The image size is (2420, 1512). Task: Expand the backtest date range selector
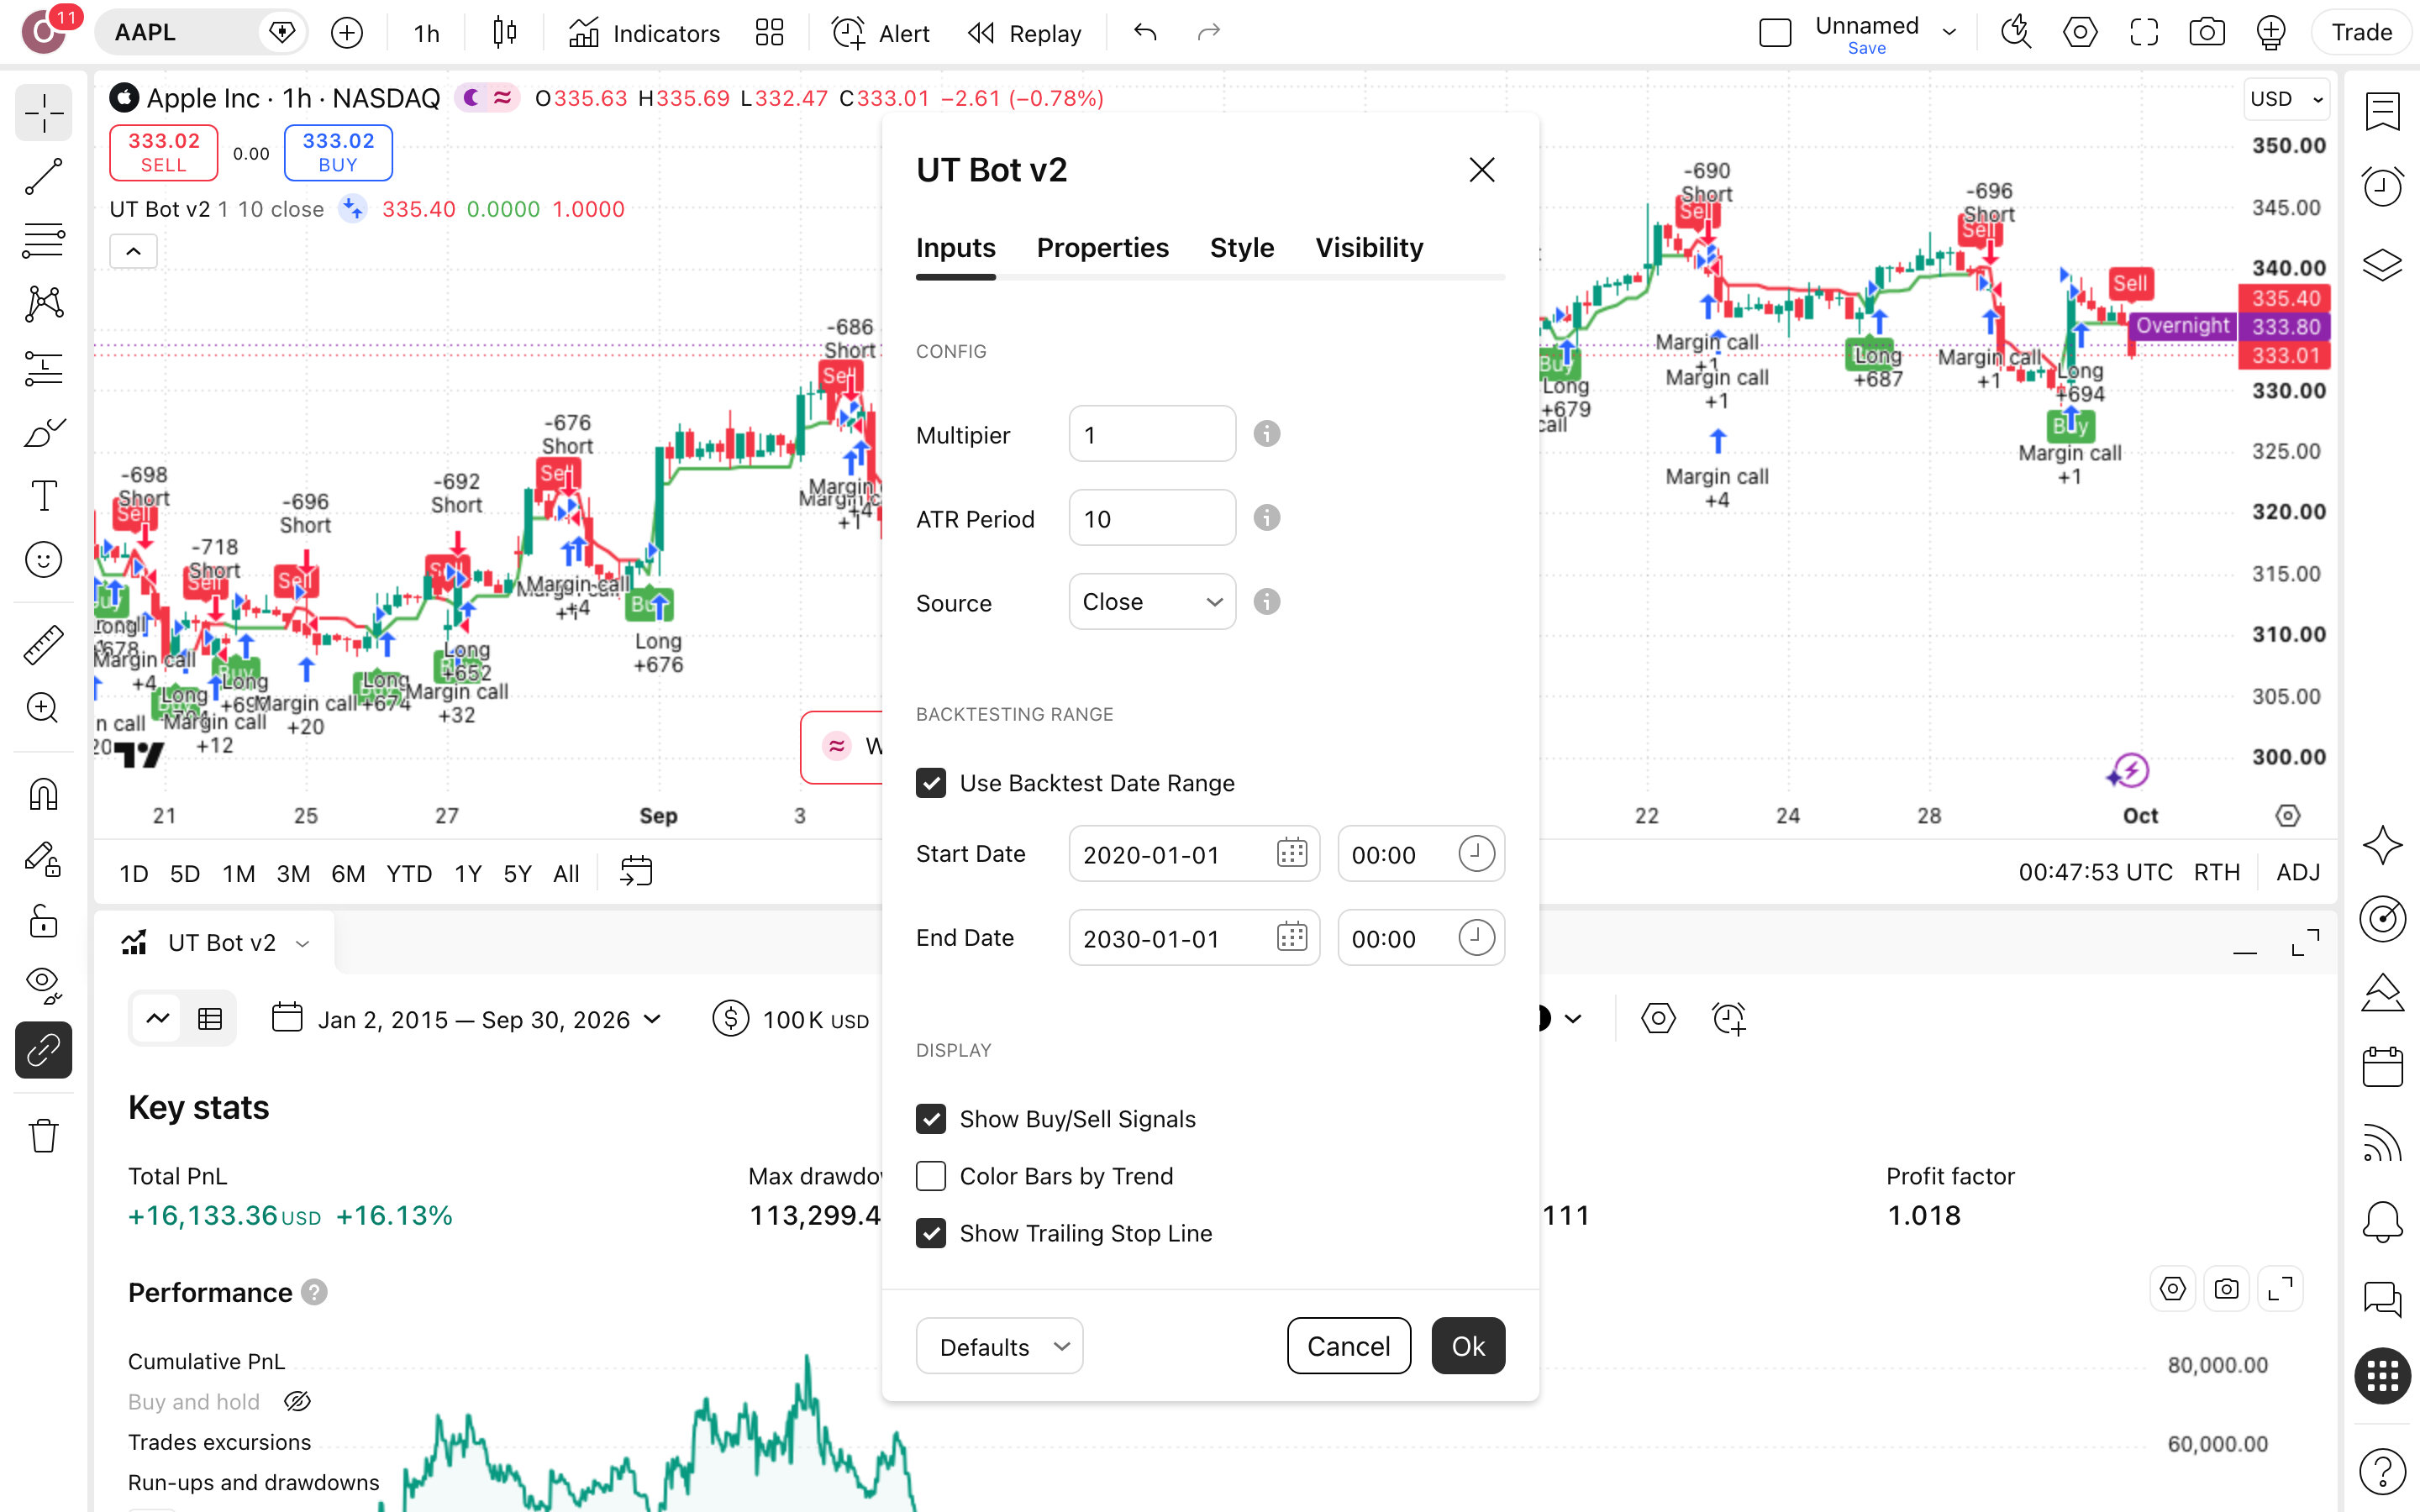click(x=467, y=1019)
